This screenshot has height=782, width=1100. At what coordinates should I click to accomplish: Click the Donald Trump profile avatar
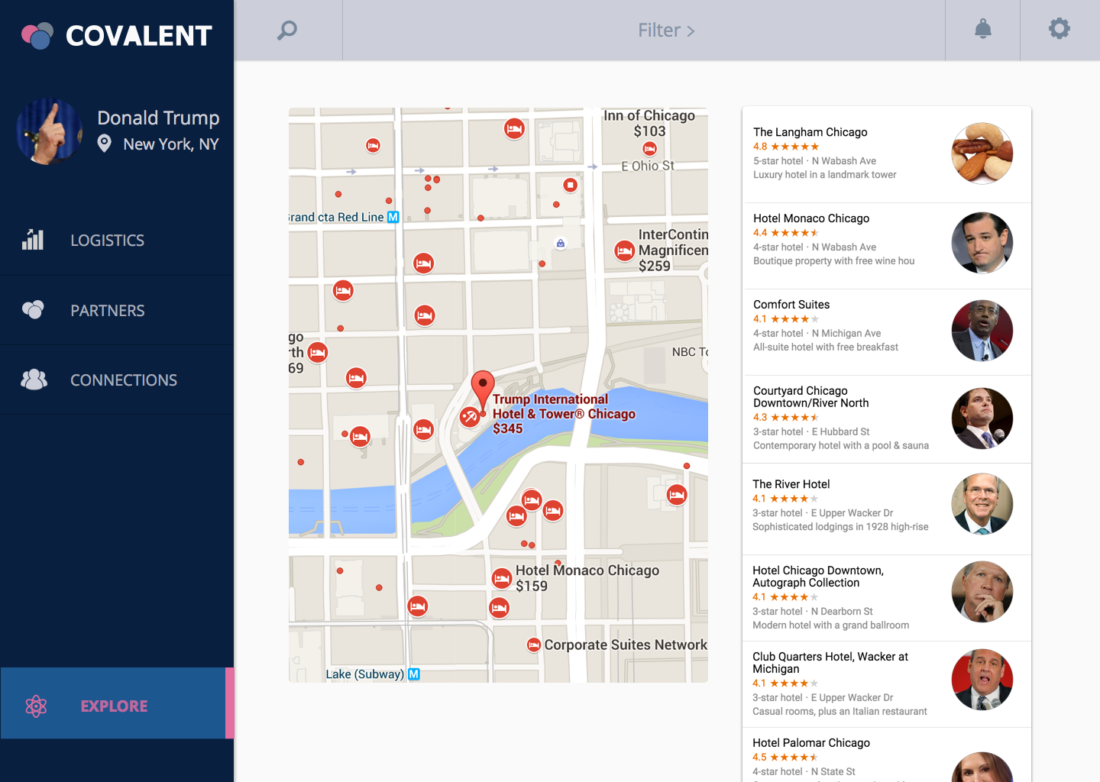tap(50, 131)
